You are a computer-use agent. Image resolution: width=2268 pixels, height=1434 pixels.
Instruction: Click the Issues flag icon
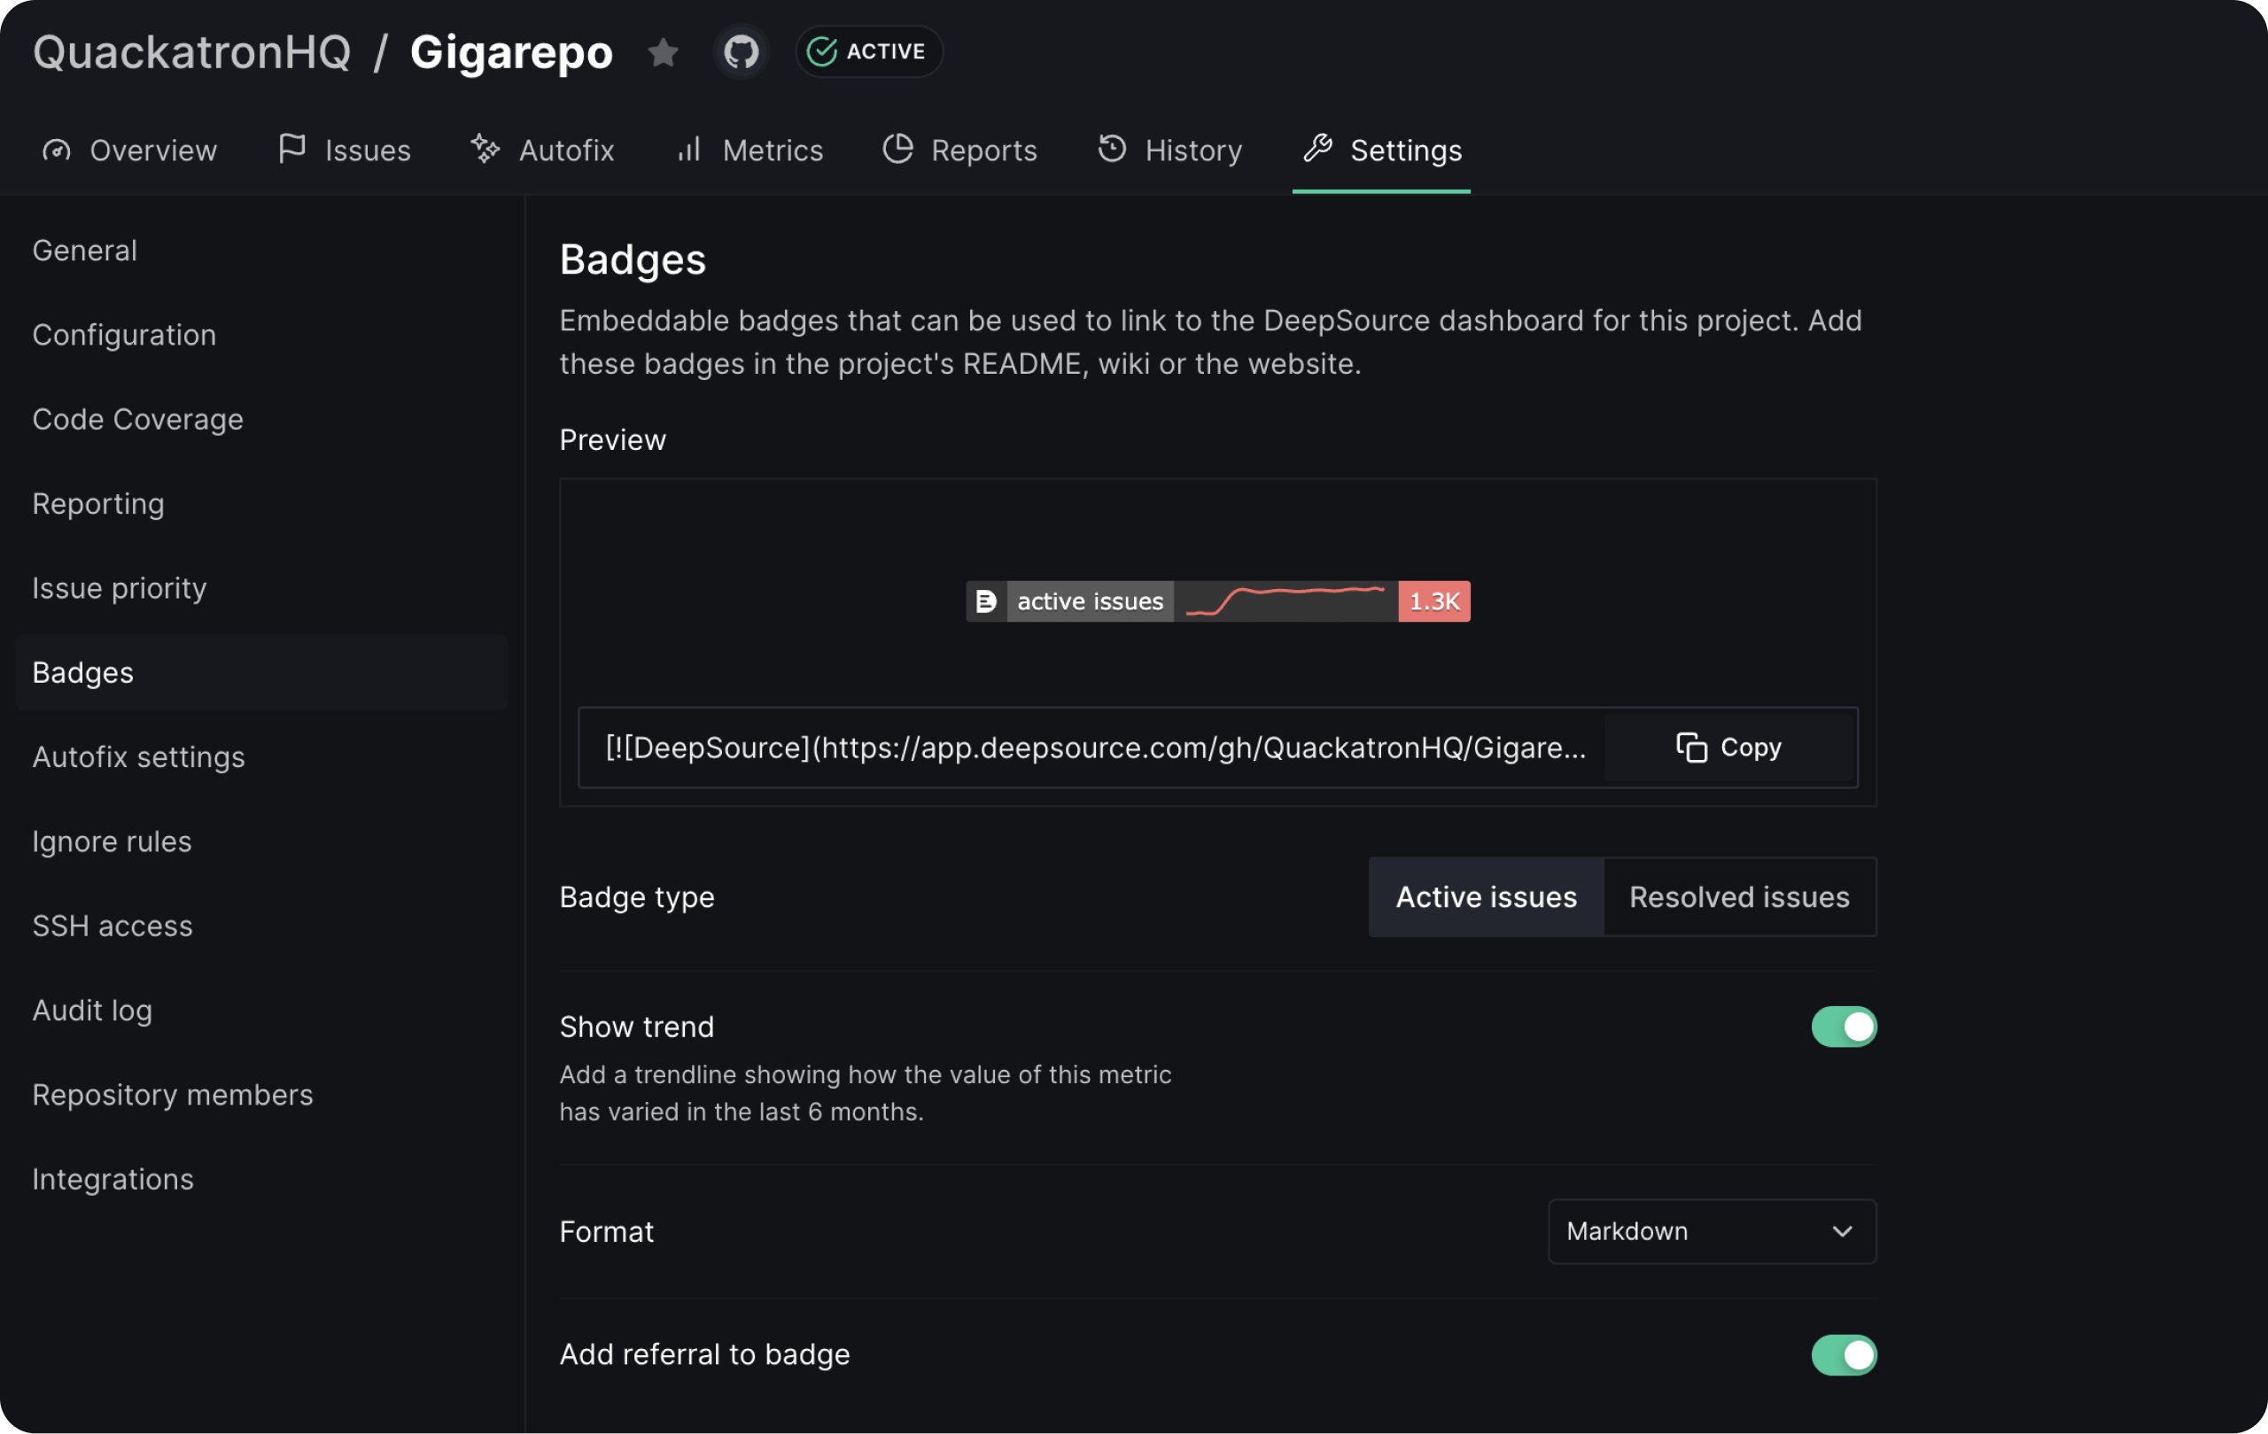[292, 149]
